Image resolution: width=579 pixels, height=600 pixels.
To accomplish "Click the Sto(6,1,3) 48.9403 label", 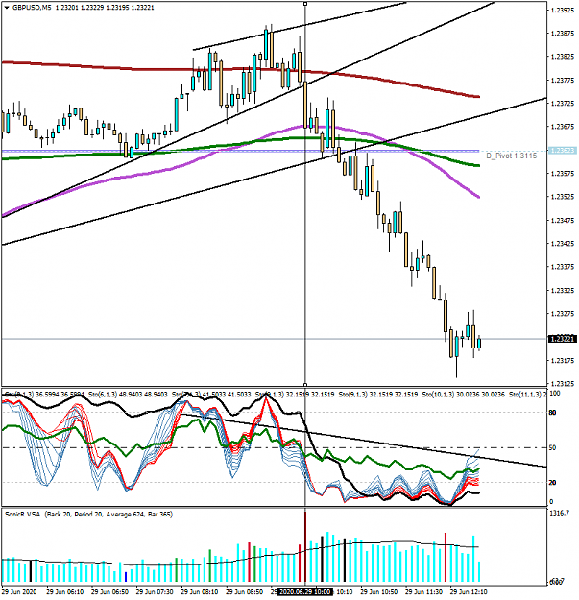I will (x=128, y=394).
